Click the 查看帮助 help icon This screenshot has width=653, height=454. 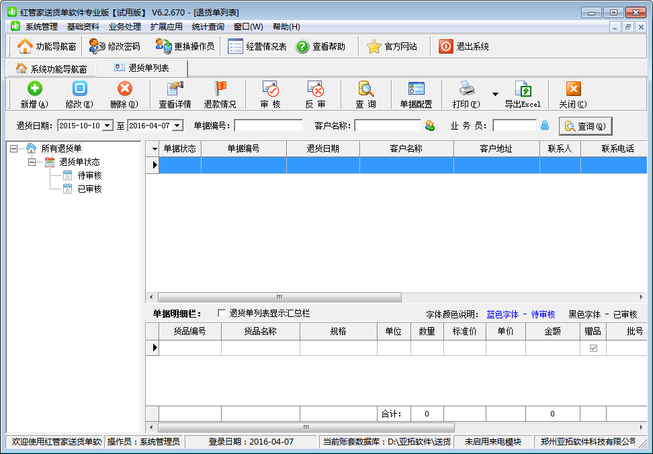click(302, 46)
